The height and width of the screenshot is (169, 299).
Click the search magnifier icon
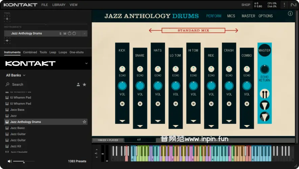tap(7, 84)
